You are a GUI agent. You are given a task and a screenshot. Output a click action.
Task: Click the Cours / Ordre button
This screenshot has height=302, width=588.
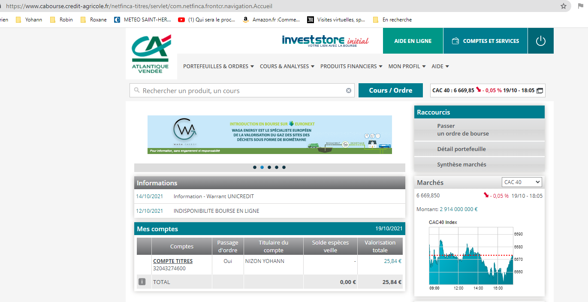391,91
